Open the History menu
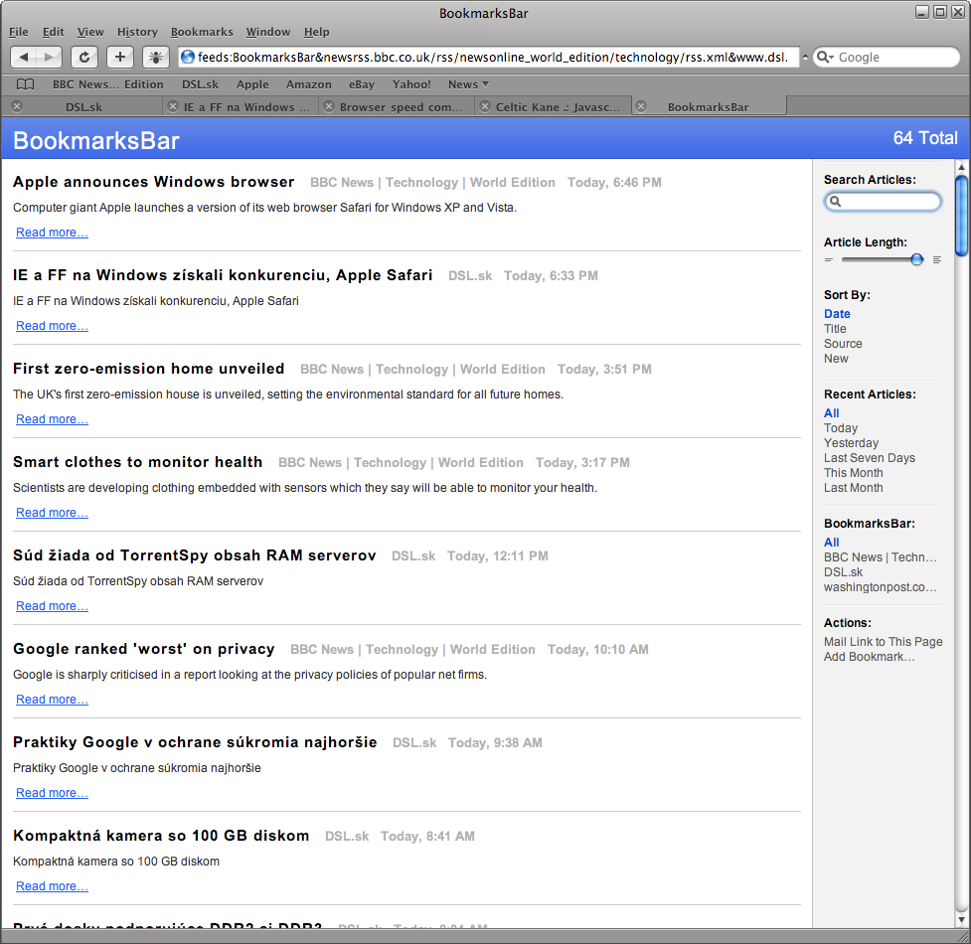The height and width of the screenshot is (944, 971). (x=137, y=32)
